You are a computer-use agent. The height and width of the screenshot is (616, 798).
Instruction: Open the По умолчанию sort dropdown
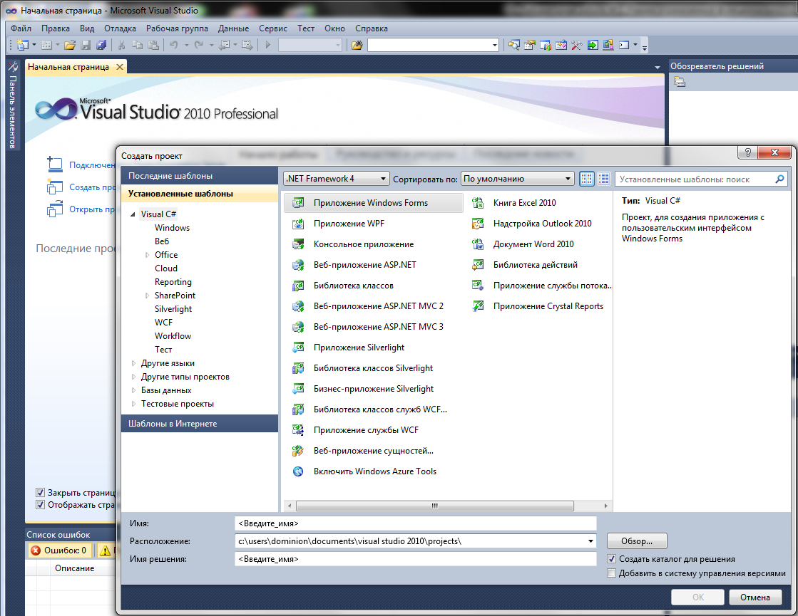(x=518, y=179)
